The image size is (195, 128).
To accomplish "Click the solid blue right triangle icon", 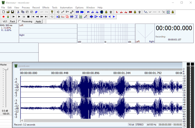I will pyautogui.click(x=114, y=17).
